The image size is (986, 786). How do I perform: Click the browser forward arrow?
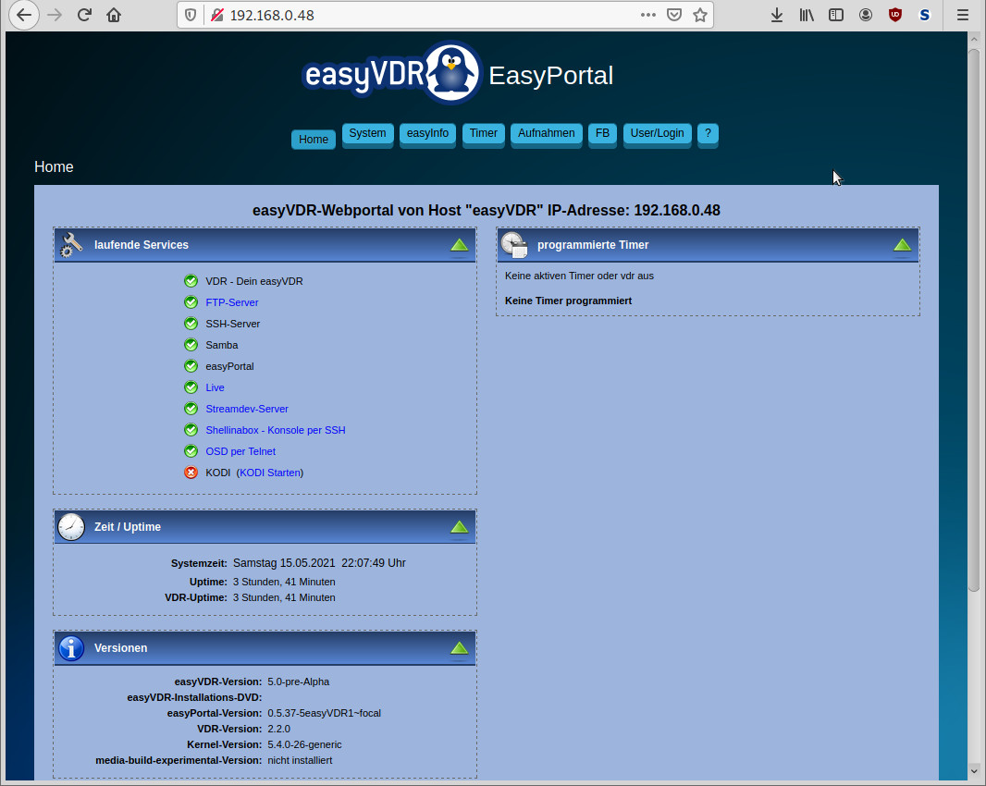[55, 15]
